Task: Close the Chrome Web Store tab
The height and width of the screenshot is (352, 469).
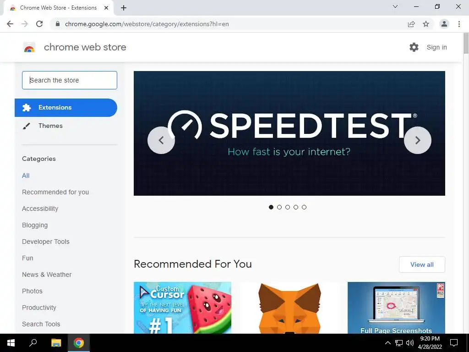Action: [x=106, y=8]
